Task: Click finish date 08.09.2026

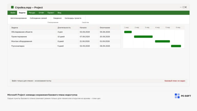Action: pyautogui.click(x=105, y=46)
